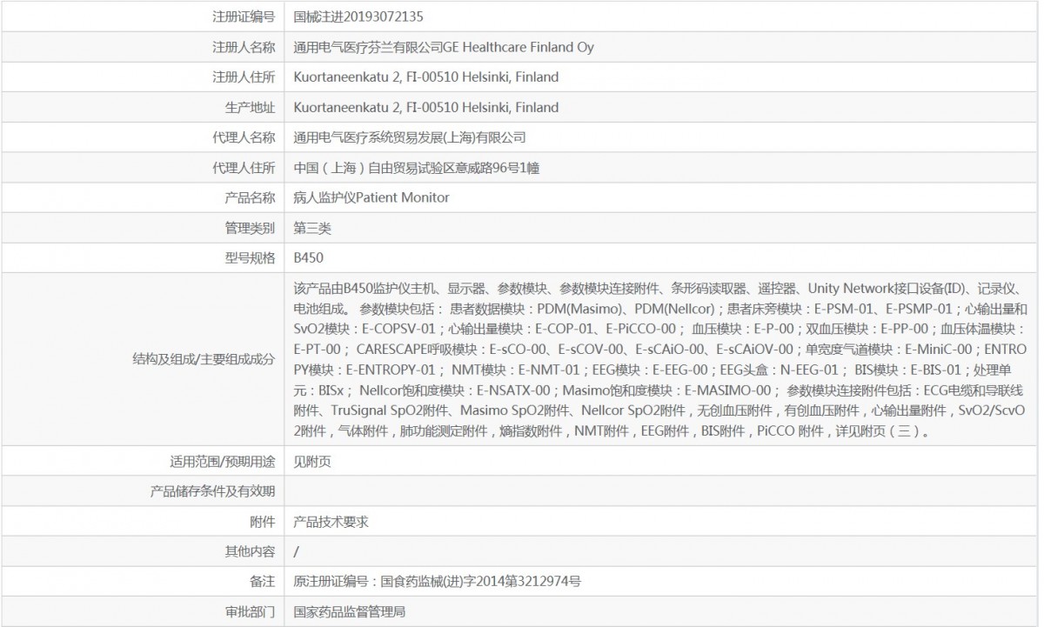Click the registration number 国械注进20193072135
1044x627 pixels.
(x=359, y=17)
